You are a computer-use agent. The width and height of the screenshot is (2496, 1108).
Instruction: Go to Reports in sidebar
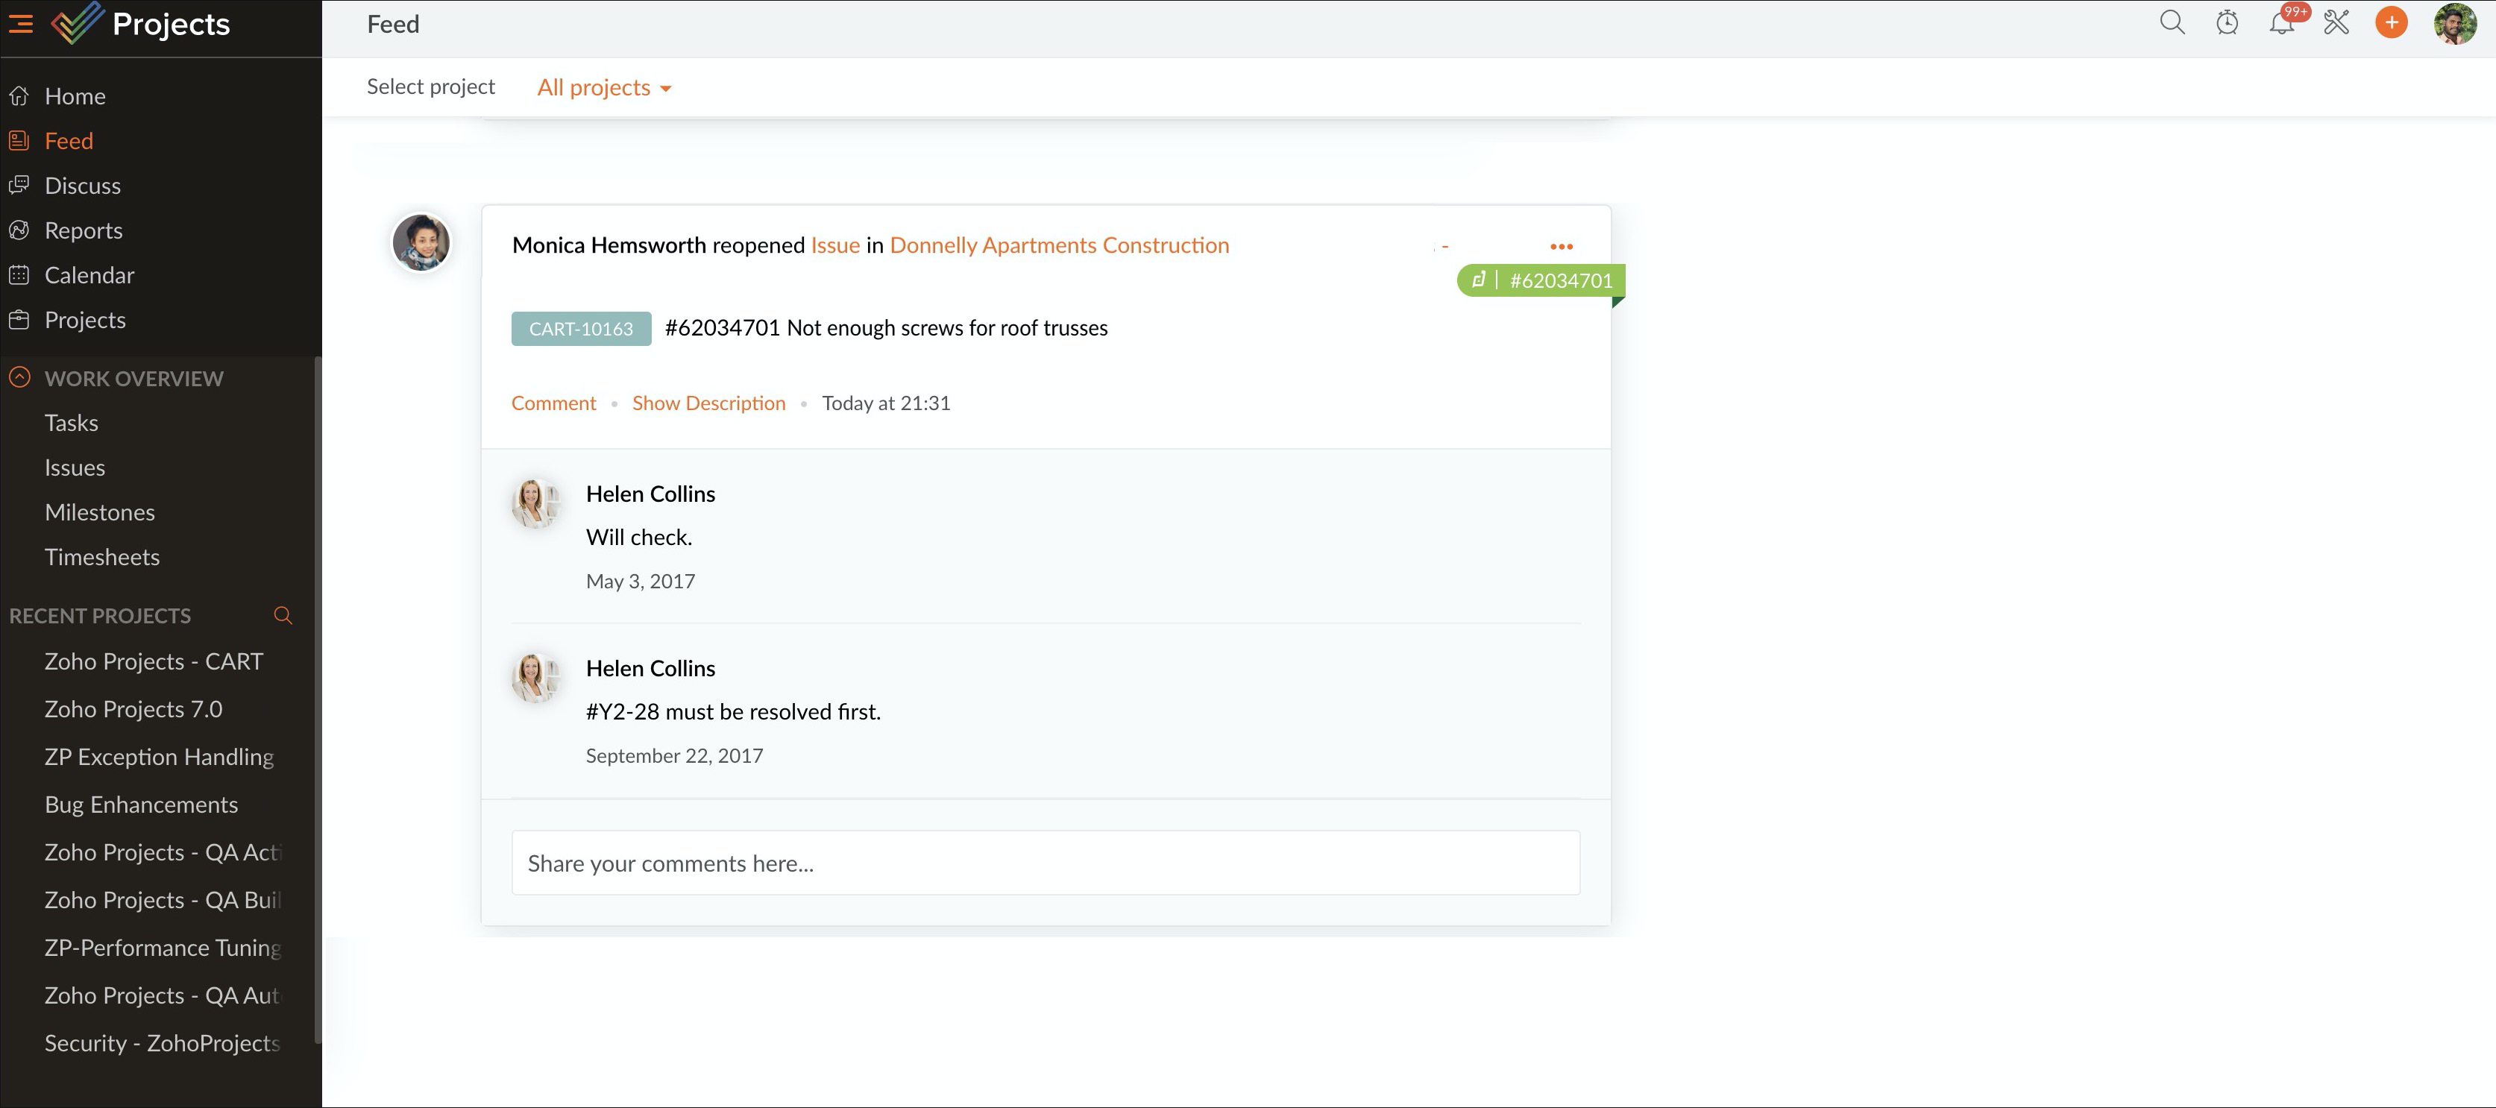(x=84, y=230)
